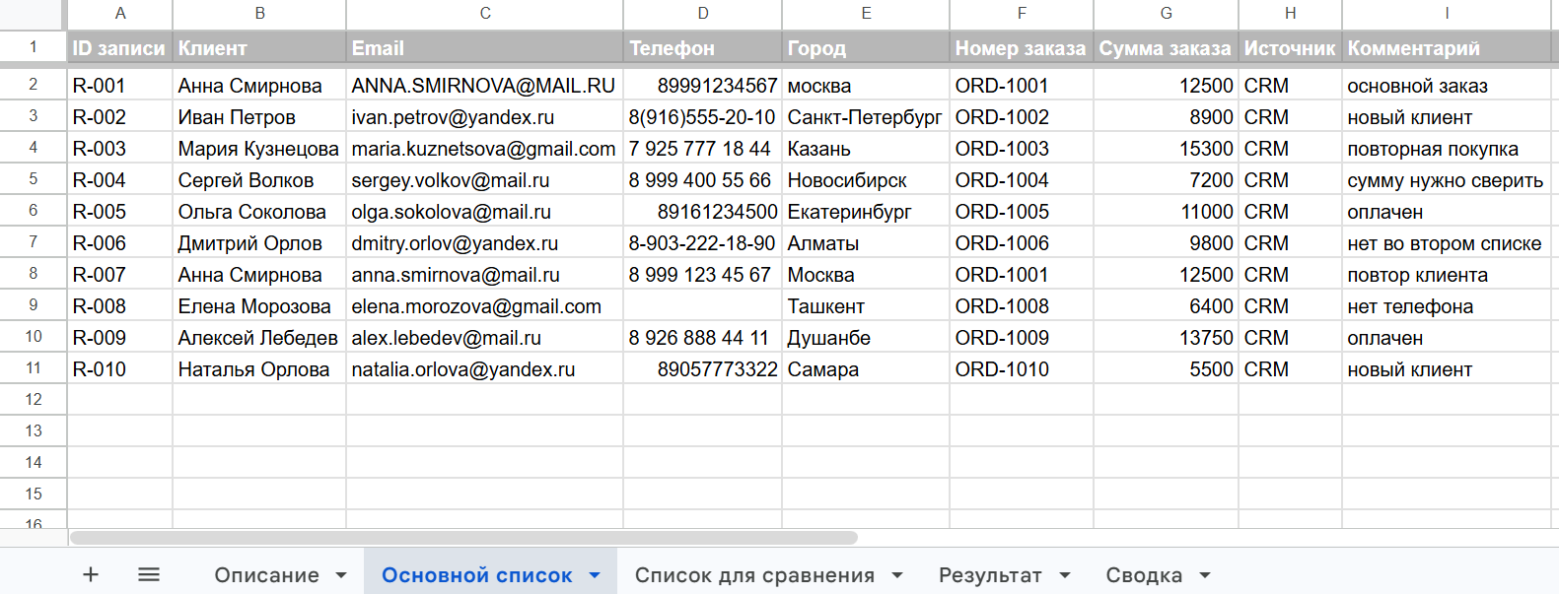This screenshot has height=594, width=1559.
Task: Click the 'Источник' header cell
Action: pos(1291,48)
